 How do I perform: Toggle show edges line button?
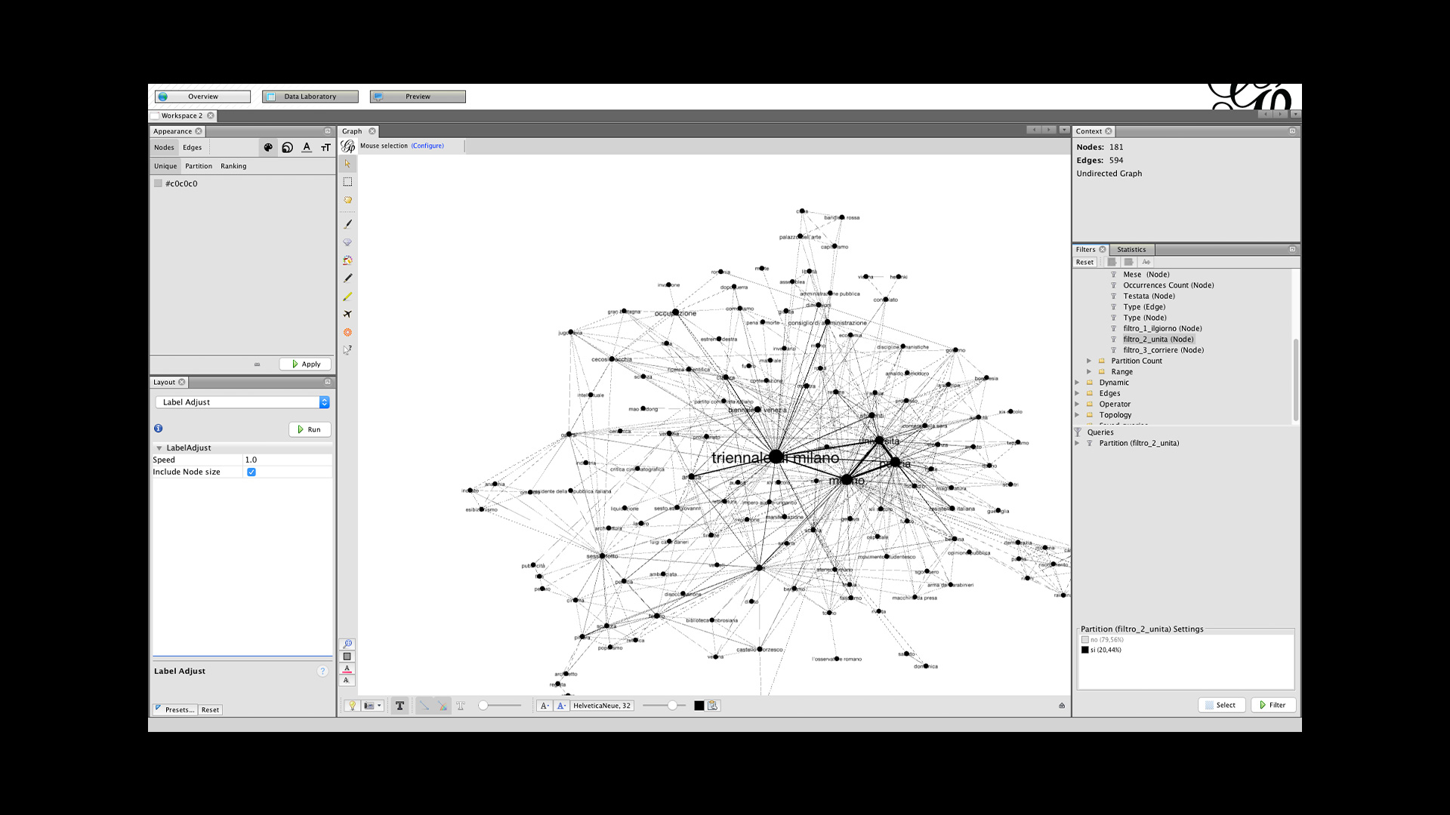tap(424, 706)
